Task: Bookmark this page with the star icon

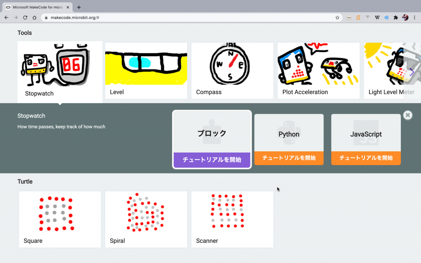Action: click(x=337, y=18)
